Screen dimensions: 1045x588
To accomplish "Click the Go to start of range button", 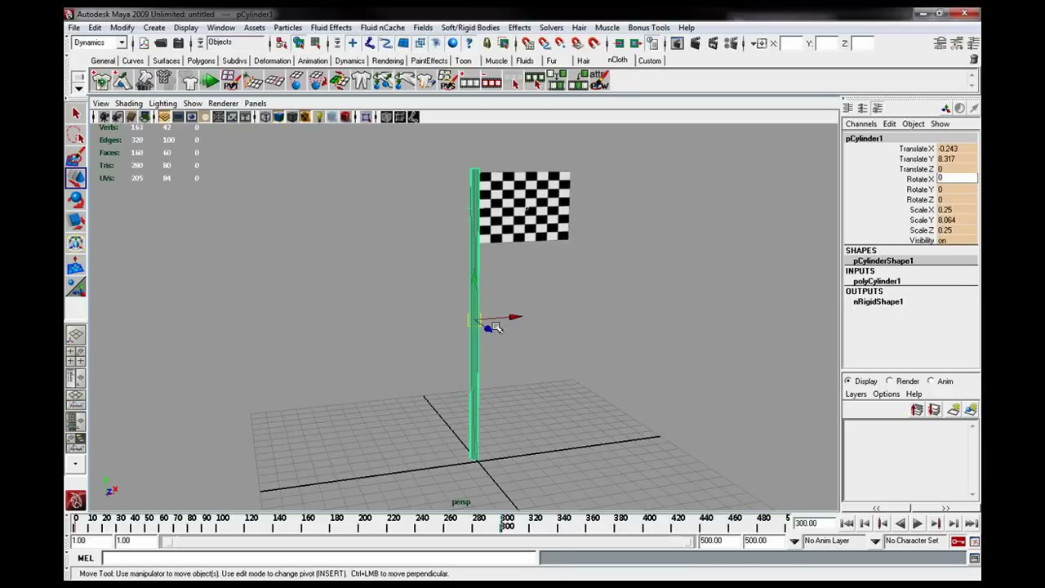I will (x=847, y=523).
